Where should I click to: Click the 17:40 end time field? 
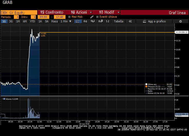coord(60,17)
